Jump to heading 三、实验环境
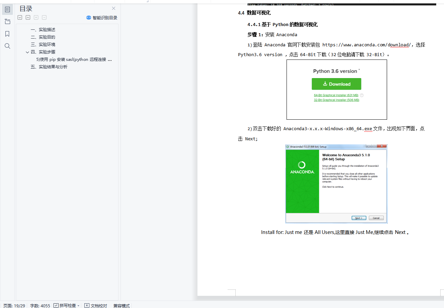444x308 pixels. tap(43, 45)
